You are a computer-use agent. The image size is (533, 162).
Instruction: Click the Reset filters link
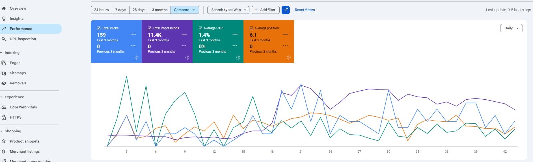(x=305, y=10)
